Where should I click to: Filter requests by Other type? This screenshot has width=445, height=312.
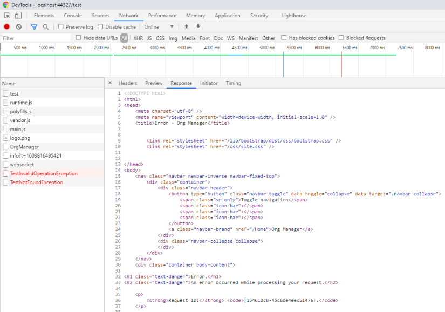click(x=269, y=38)
